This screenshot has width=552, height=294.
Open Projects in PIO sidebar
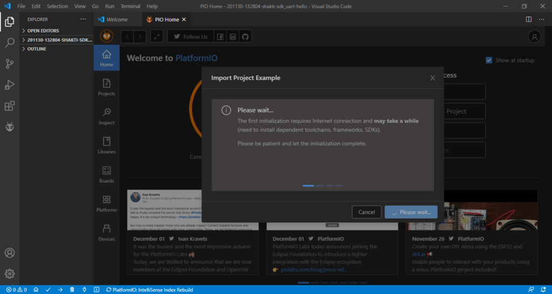click(107, 87)
